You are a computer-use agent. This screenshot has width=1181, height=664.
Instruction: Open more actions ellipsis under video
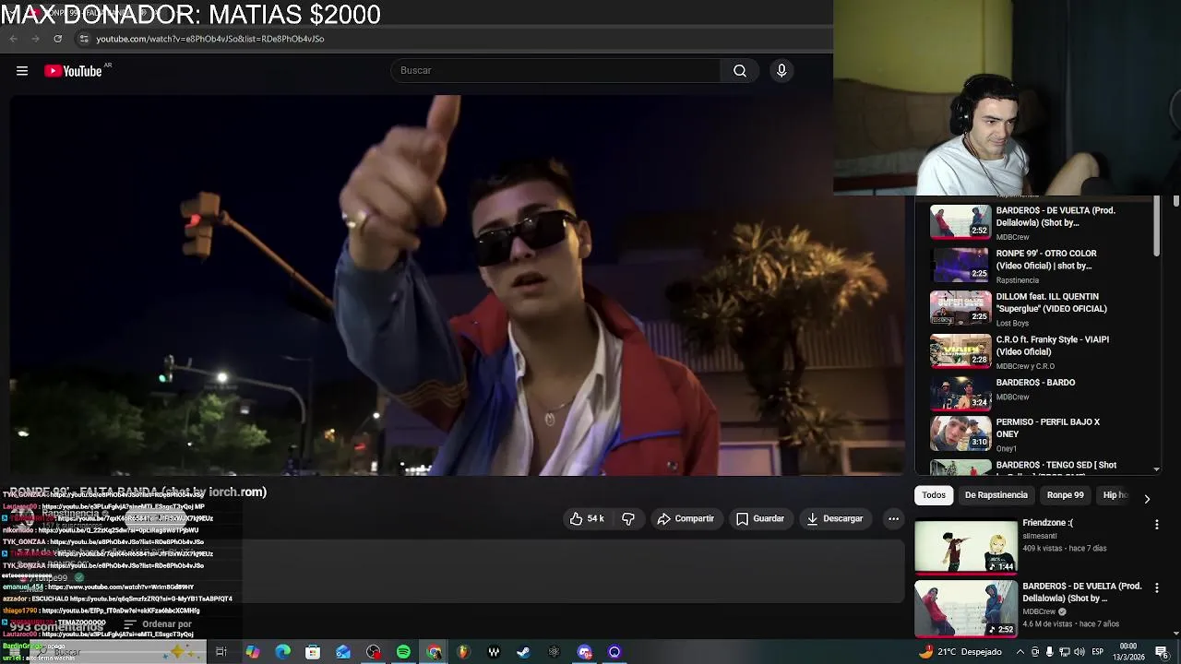pos(893,519)
